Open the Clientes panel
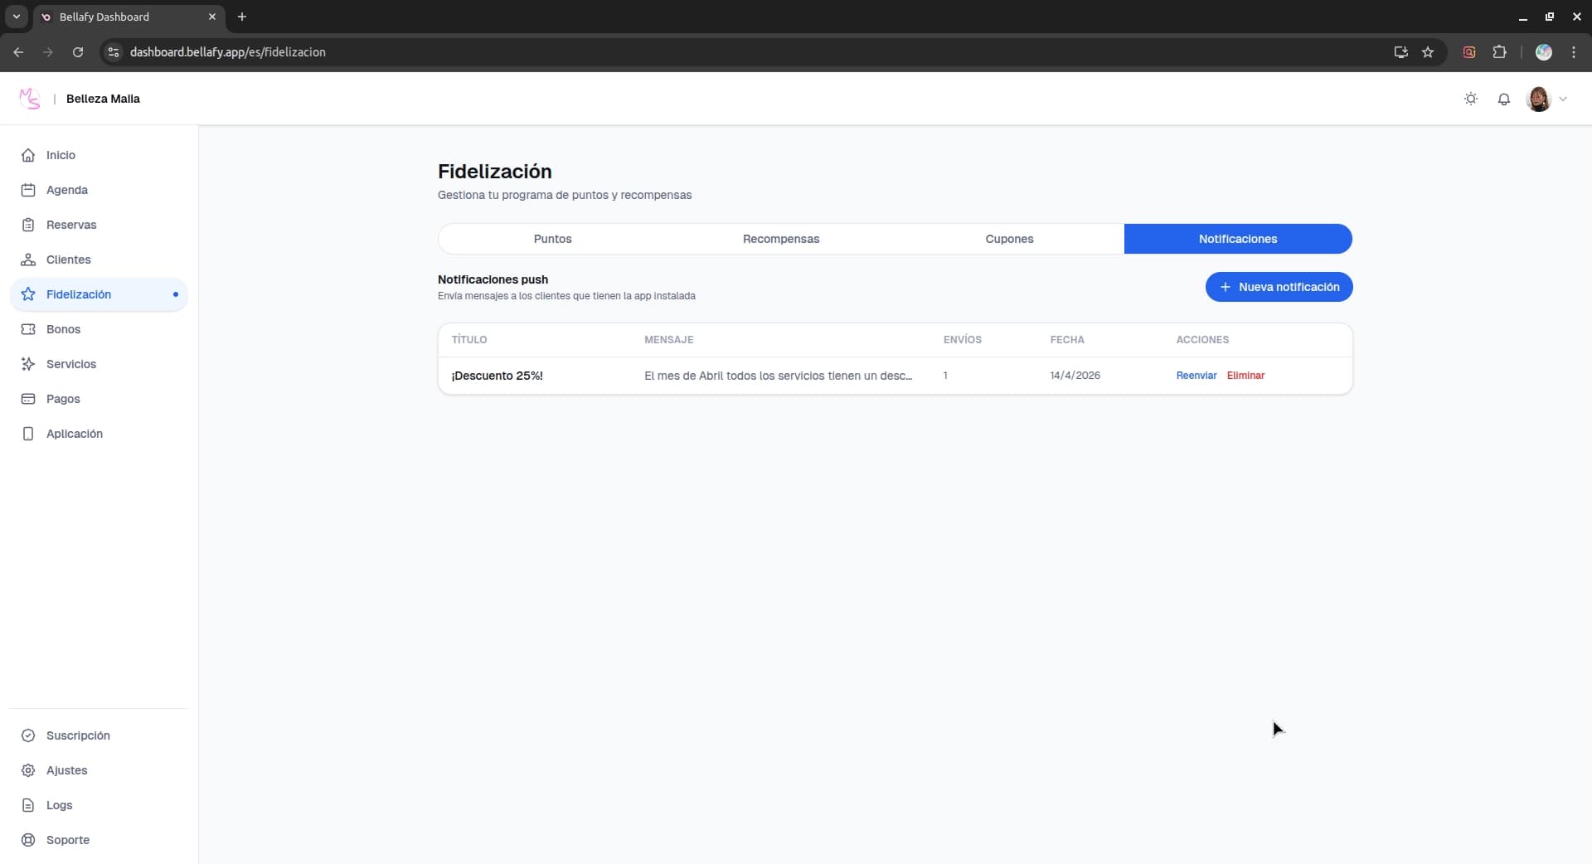The width and height of the screenshot is (1592, 864). 69,260
